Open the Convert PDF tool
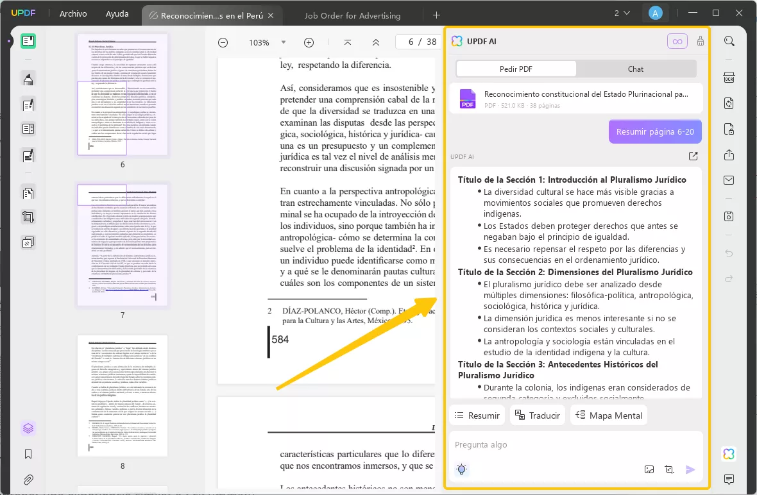The width and height of the screenshot is (757, 495). click(729, 103)
